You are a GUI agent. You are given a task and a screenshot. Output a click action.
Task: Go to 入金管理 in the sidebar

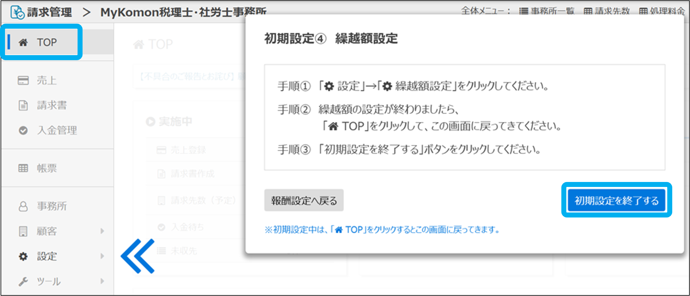click(x=57, y=130)
